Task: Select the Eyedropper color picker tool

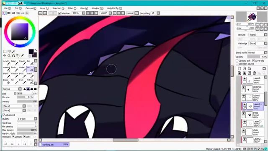Action: tap(22, 56)
